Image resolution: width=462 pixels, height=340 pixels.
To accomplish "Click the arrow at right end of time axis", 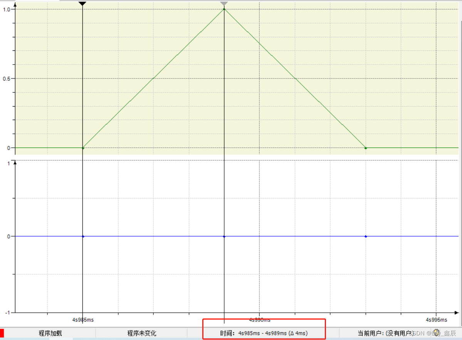I will (456, 313).
